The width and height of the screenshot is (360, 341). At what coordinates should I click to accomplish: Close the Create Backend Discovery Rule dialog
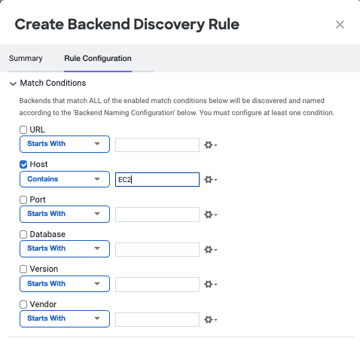340,25
